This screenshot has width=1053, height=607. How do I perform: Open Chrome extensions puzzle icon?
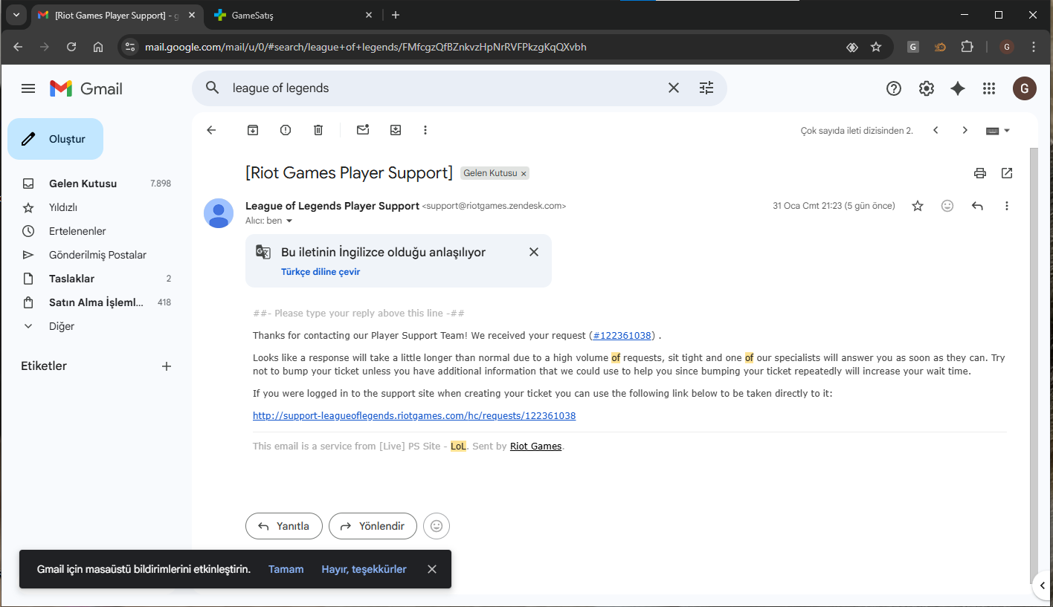967,47
